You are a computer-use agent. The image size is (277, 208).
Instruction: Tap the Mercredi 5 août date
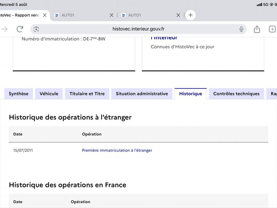point(14,5)
